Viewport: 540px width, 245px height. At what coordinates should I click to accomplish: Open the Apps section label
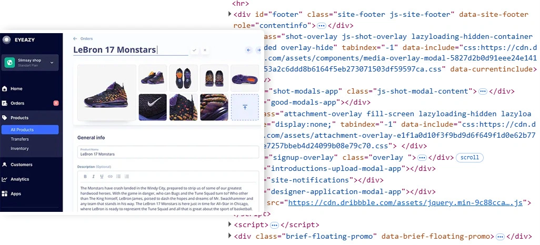16,193
